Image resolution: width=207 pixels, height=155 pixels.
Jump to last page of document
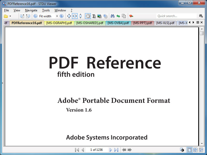tap(116, 150)
